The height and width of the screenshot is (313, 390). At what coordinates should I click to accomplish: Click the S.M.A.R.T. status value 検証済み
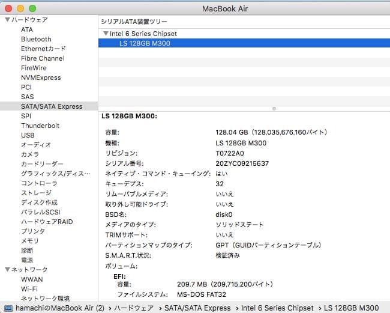click(227, 255)
